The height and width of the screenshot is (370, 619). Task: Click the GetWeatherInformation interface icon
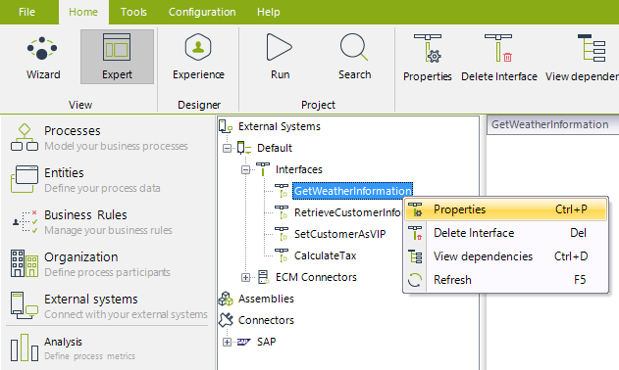282,191
